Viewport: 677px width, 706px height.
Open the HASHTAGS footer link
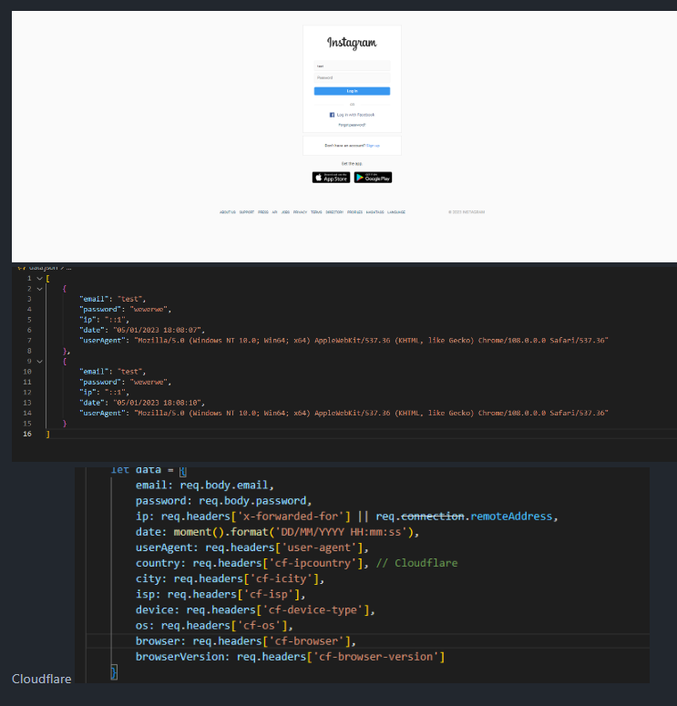[374, 212]
